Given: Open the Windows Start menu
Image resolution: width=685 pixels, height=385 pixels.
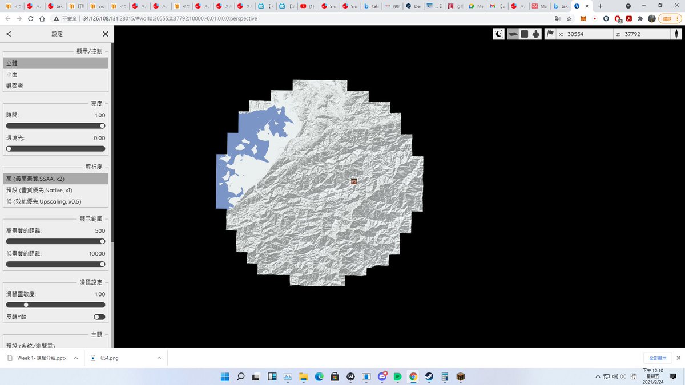Looking at the screenshot, I should (225, 376).
